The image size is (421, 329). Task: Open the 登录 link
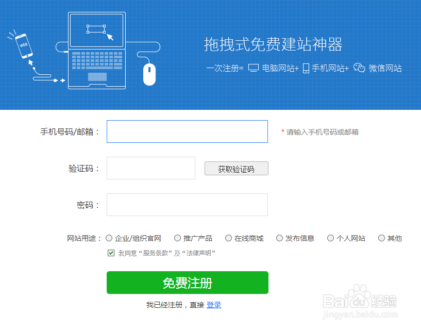coord(214,305)
